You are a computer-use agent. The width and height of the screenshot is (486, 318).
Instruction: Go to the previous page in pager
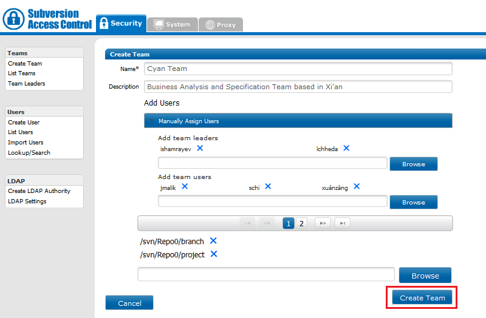[x=267, y=223]
